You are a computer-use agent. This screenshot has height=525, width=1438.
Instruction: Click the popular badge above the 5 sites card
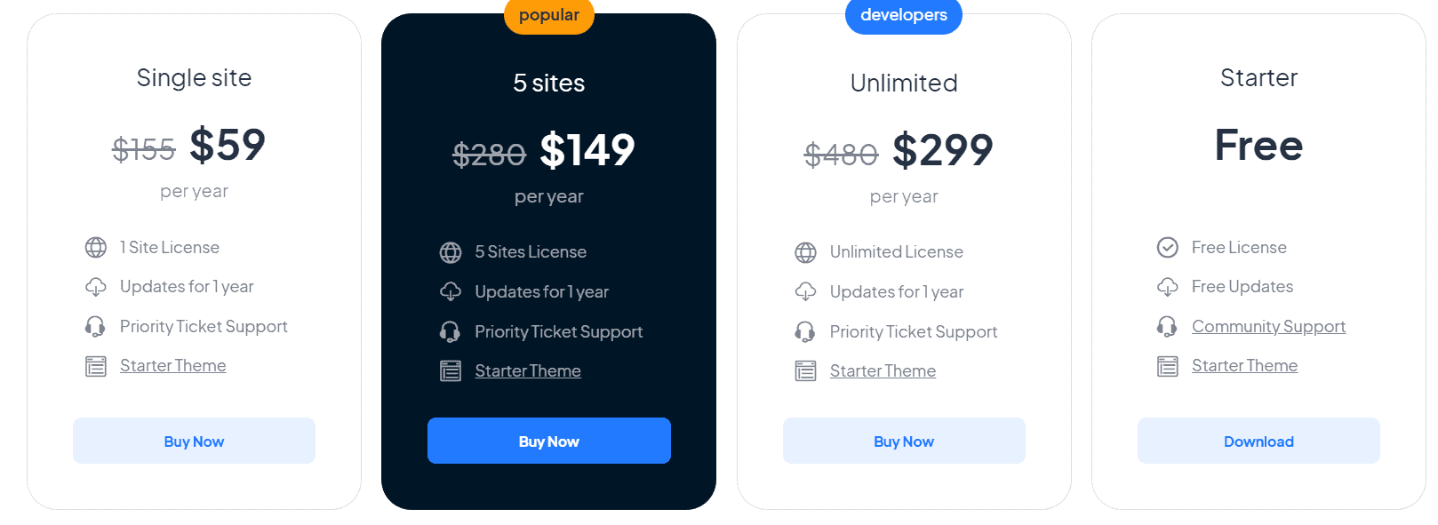click(x=548, y=15)
